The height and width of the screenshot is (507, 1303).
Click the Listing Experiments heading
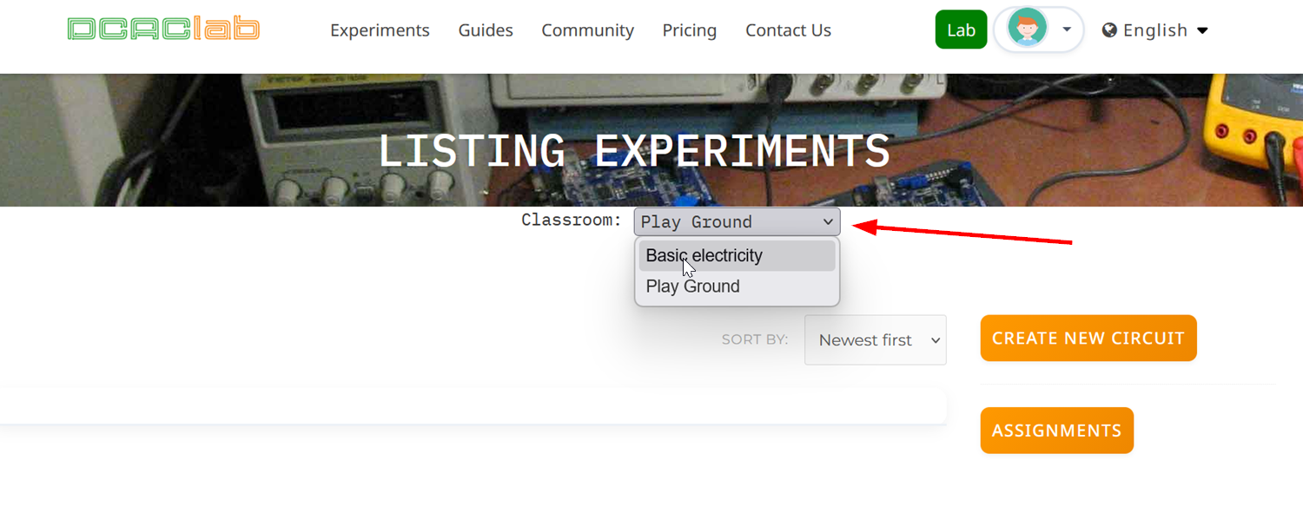(634, 151)
